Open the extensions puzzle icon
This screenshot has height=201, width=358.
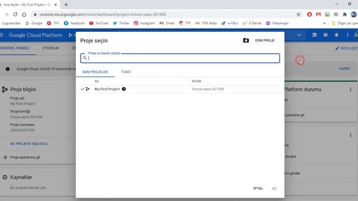(345, 15)
